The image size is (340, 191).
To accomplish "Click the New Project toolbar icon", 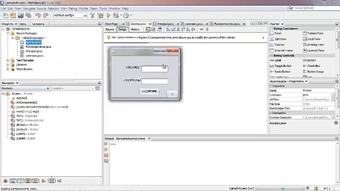I will pos(13,15).
